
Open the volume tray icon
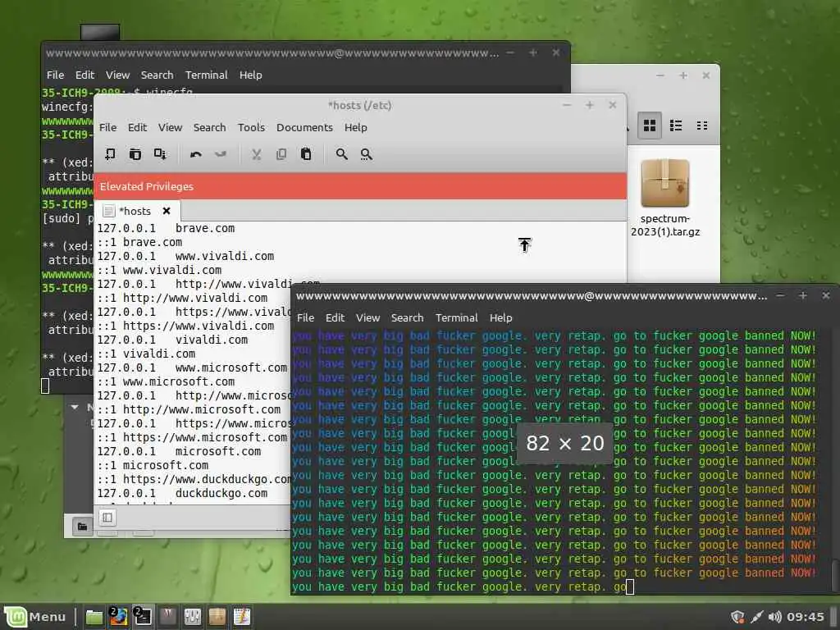pos(774,617)
